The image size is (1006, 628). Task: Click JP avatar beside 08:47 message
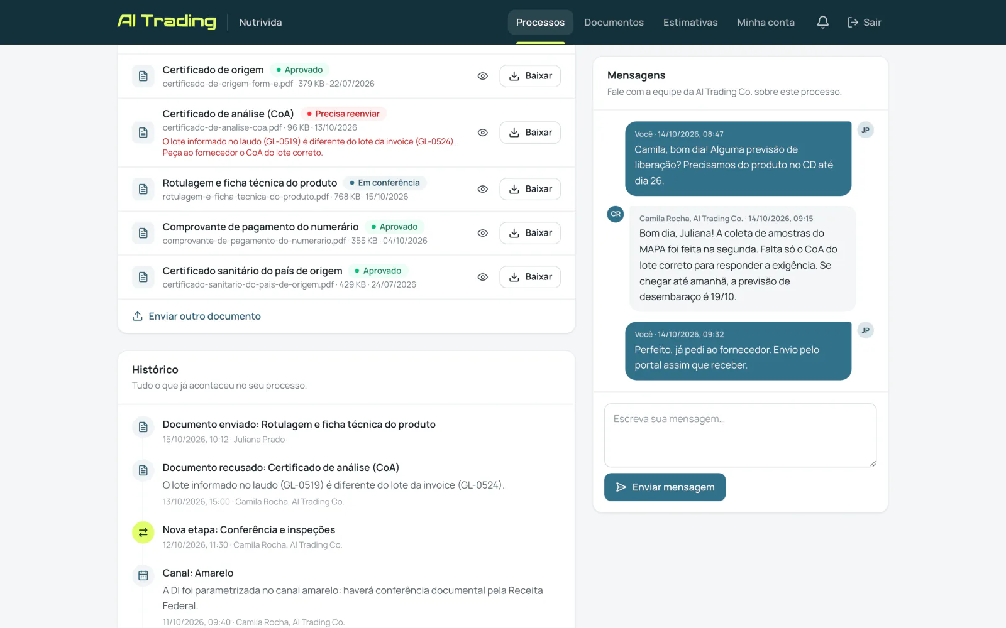point(866,130)
